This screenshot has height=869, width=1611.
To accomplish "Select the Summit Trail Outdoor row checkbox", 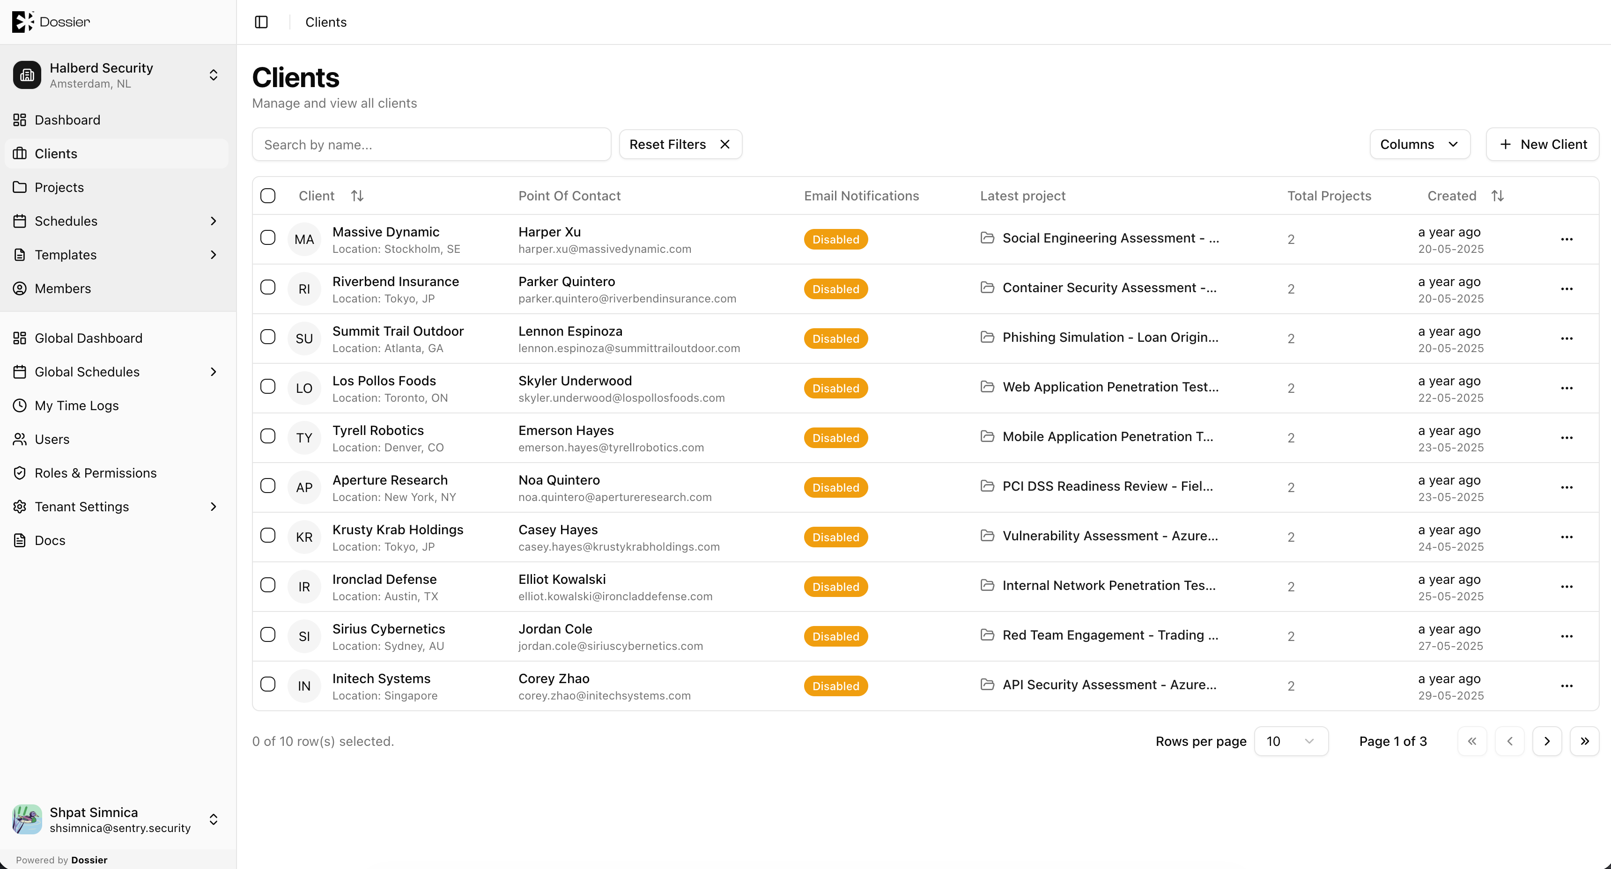I will 268,337.
